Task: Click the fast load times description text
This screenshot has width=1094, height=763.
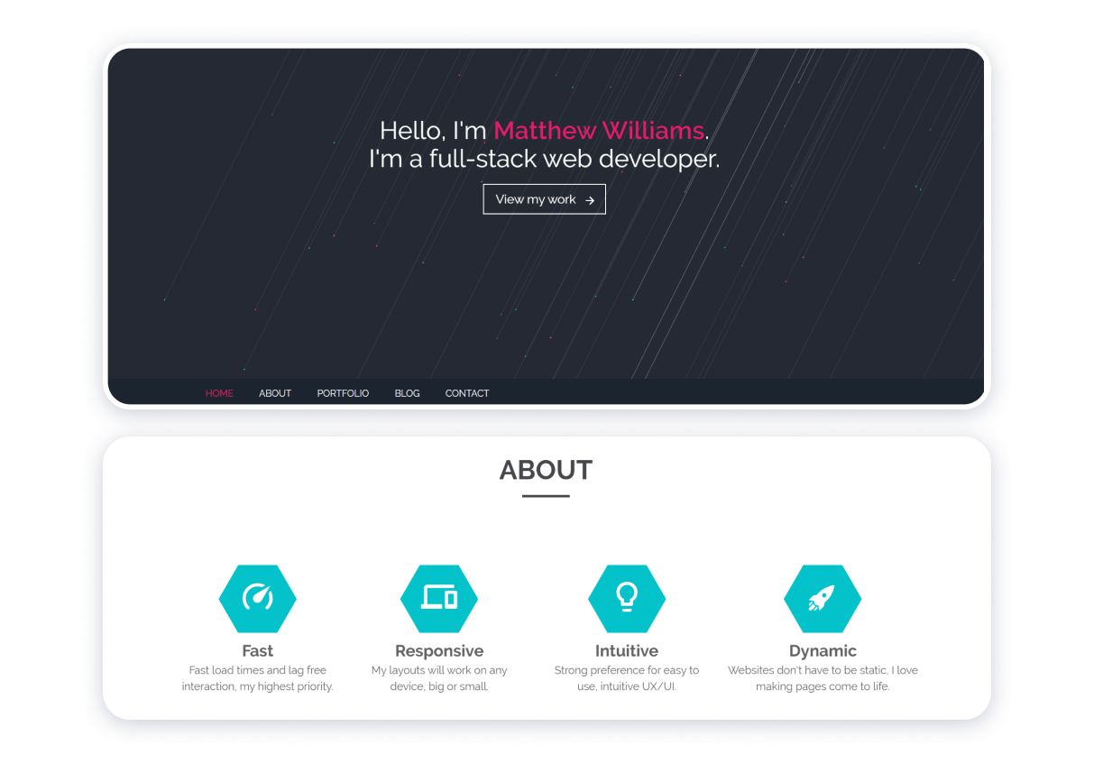Action: pyautogui.click(x=257, y=678)
